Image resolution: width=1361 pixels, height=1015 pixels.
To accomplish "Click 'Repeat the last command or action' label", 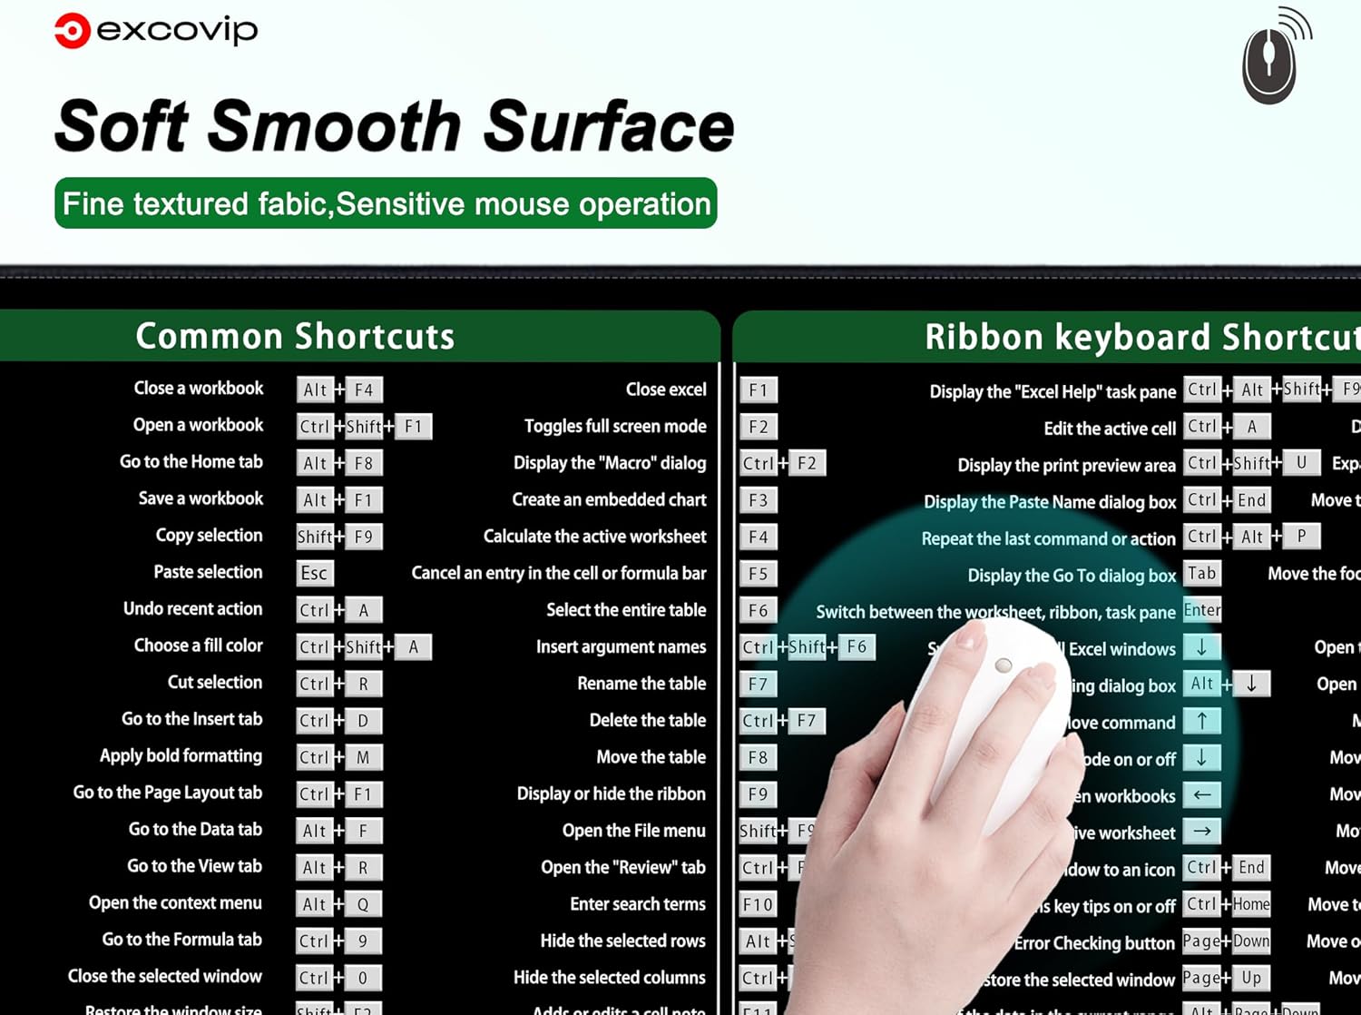I will (x=1049, y=538).
